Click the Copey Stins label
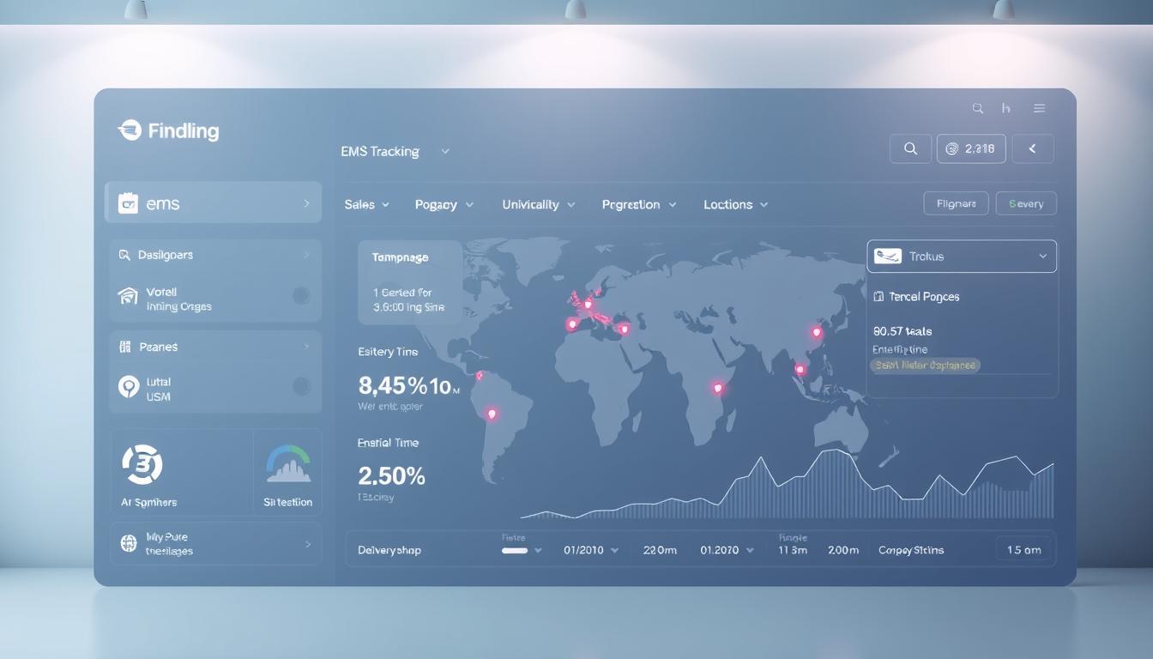 click(x=911, y=550)
